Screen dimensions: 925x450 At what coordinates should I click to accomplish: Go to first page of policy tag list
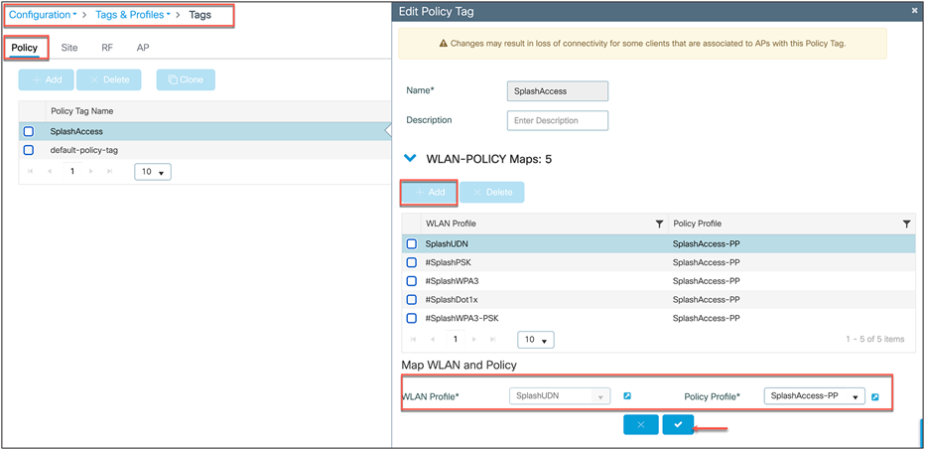pos(30,171)
